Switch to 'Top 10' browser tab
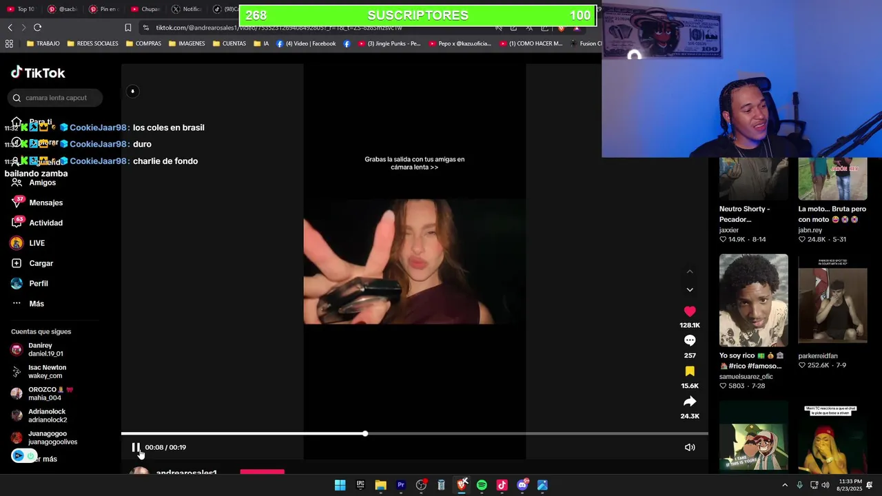882x496 pixels. (21, 9)
